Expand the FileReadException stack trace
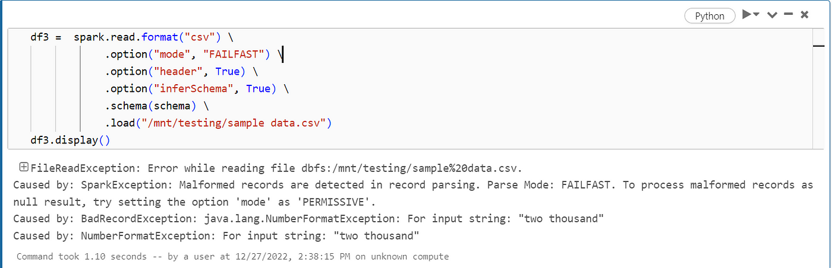 [x=23, y=167]
